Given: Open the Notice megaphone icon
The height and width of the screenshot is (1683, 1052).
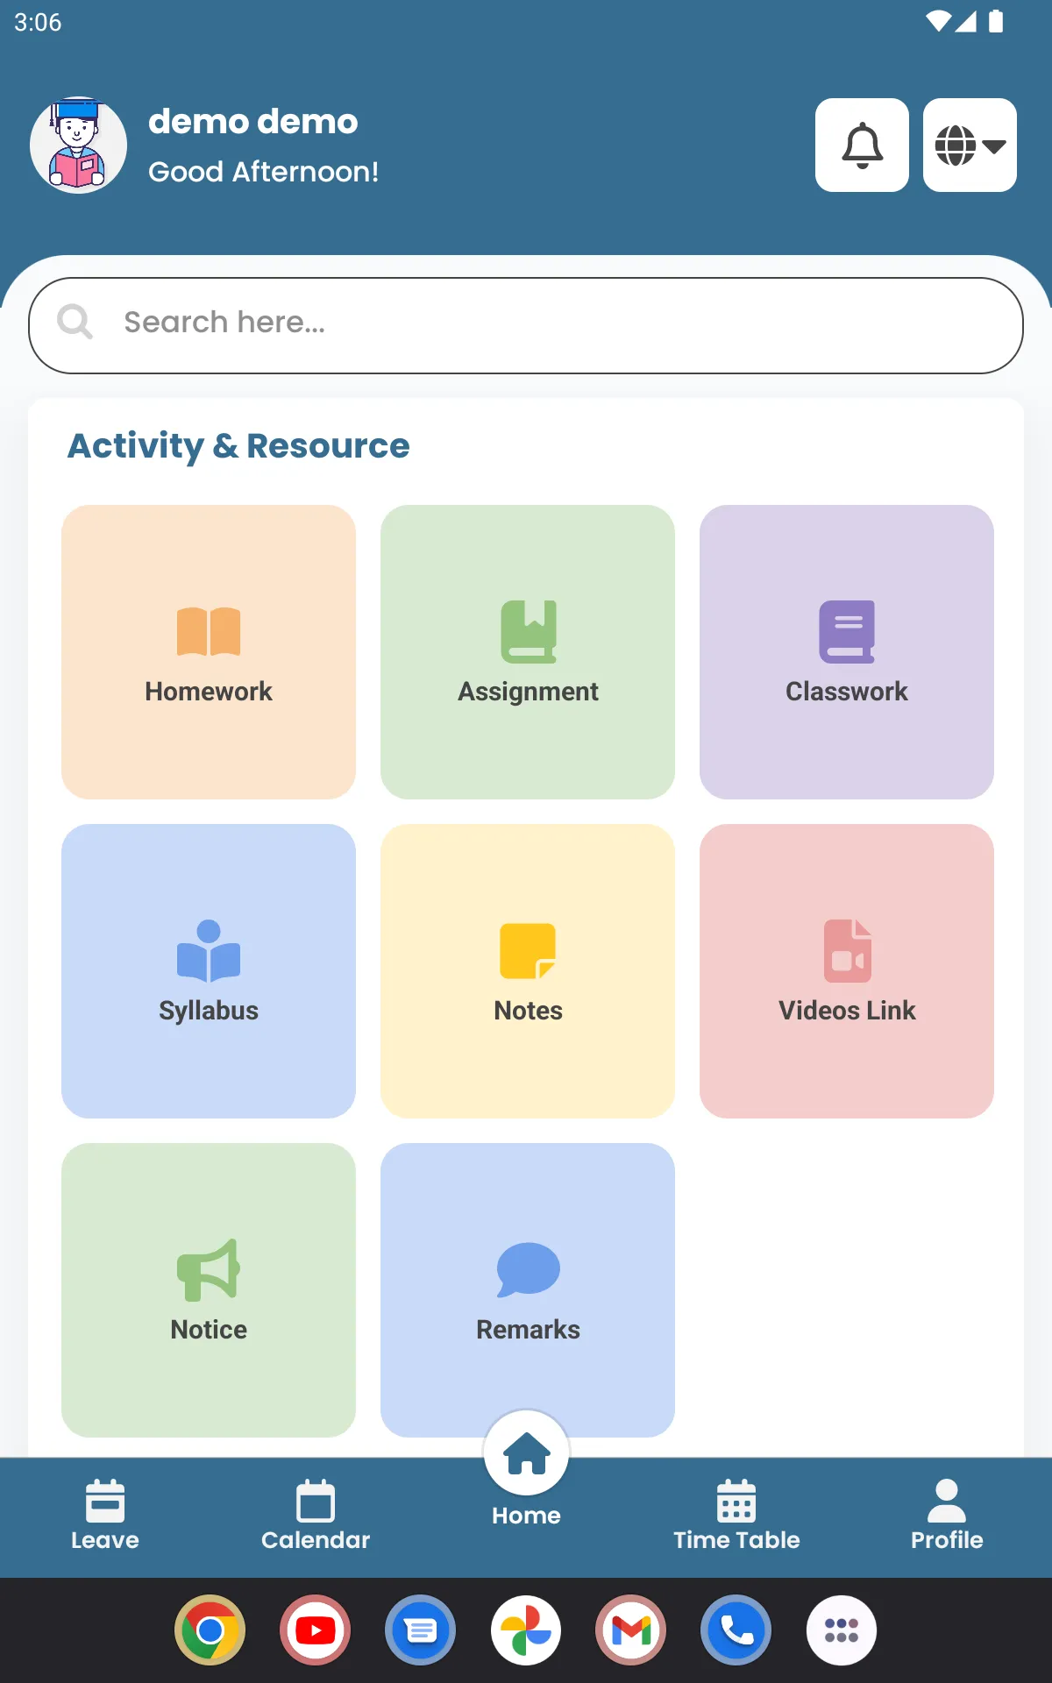Looking at the screenshot, I should (209, 1269).
